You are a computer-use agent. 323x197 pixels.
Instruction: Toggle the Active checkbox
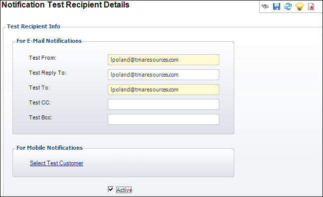click(111, 189)
